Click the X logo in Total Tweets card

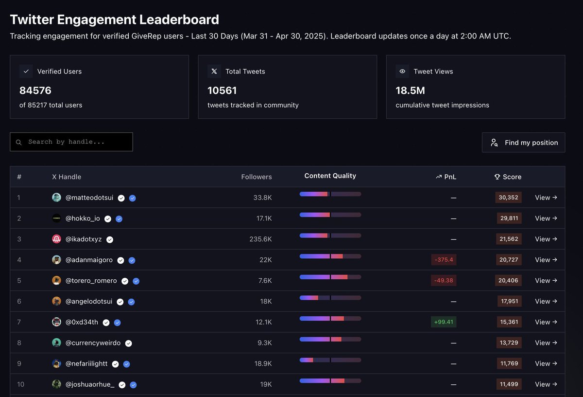(214, 71)
